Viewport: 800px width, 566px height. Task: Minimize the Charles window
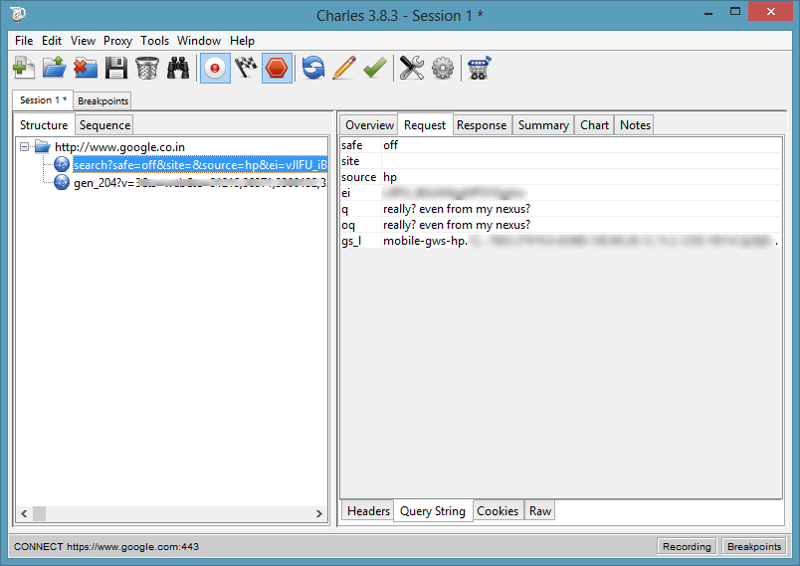[x=708, y=13]
